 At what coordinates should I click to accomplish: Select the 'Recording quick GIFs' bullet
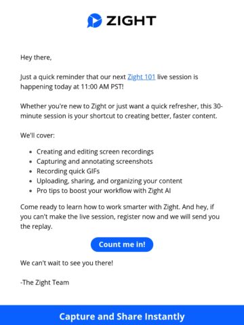click(68, 171)
